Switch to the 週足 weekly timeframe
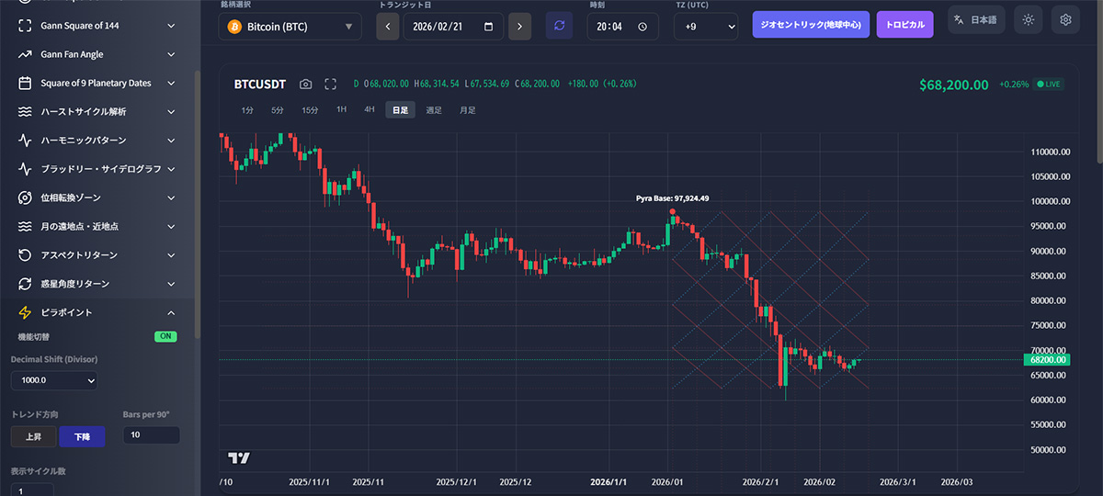Image resolution: width=1103 pixels, height=496 pixels. [x=433, y=110]
